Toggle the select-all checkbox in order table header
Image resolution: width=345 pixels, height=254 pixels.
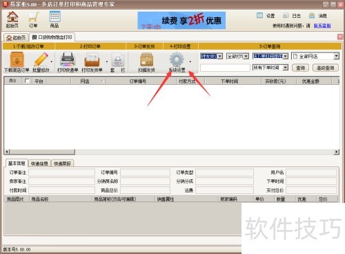pyautogui.click(x=27, y=81)
